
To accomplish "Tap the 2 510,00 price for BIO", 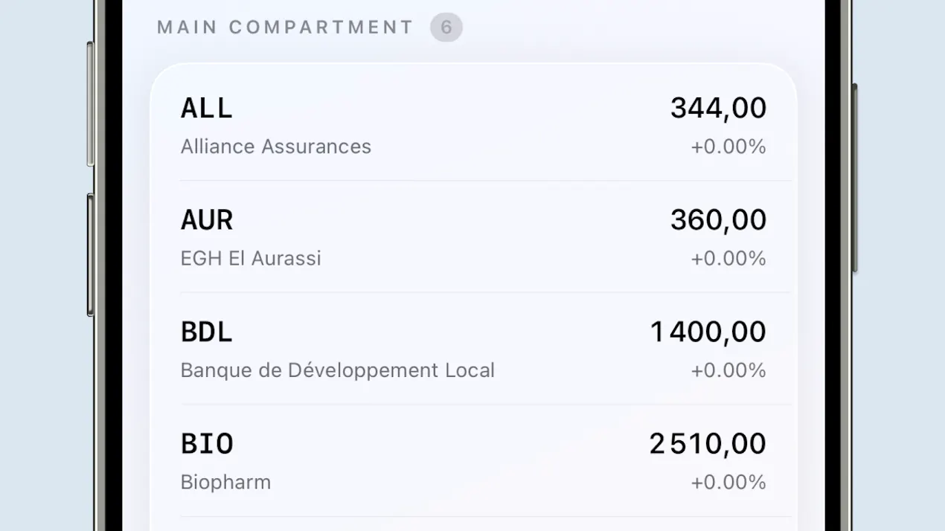I will pyautogui.click(x=708, y=444).
